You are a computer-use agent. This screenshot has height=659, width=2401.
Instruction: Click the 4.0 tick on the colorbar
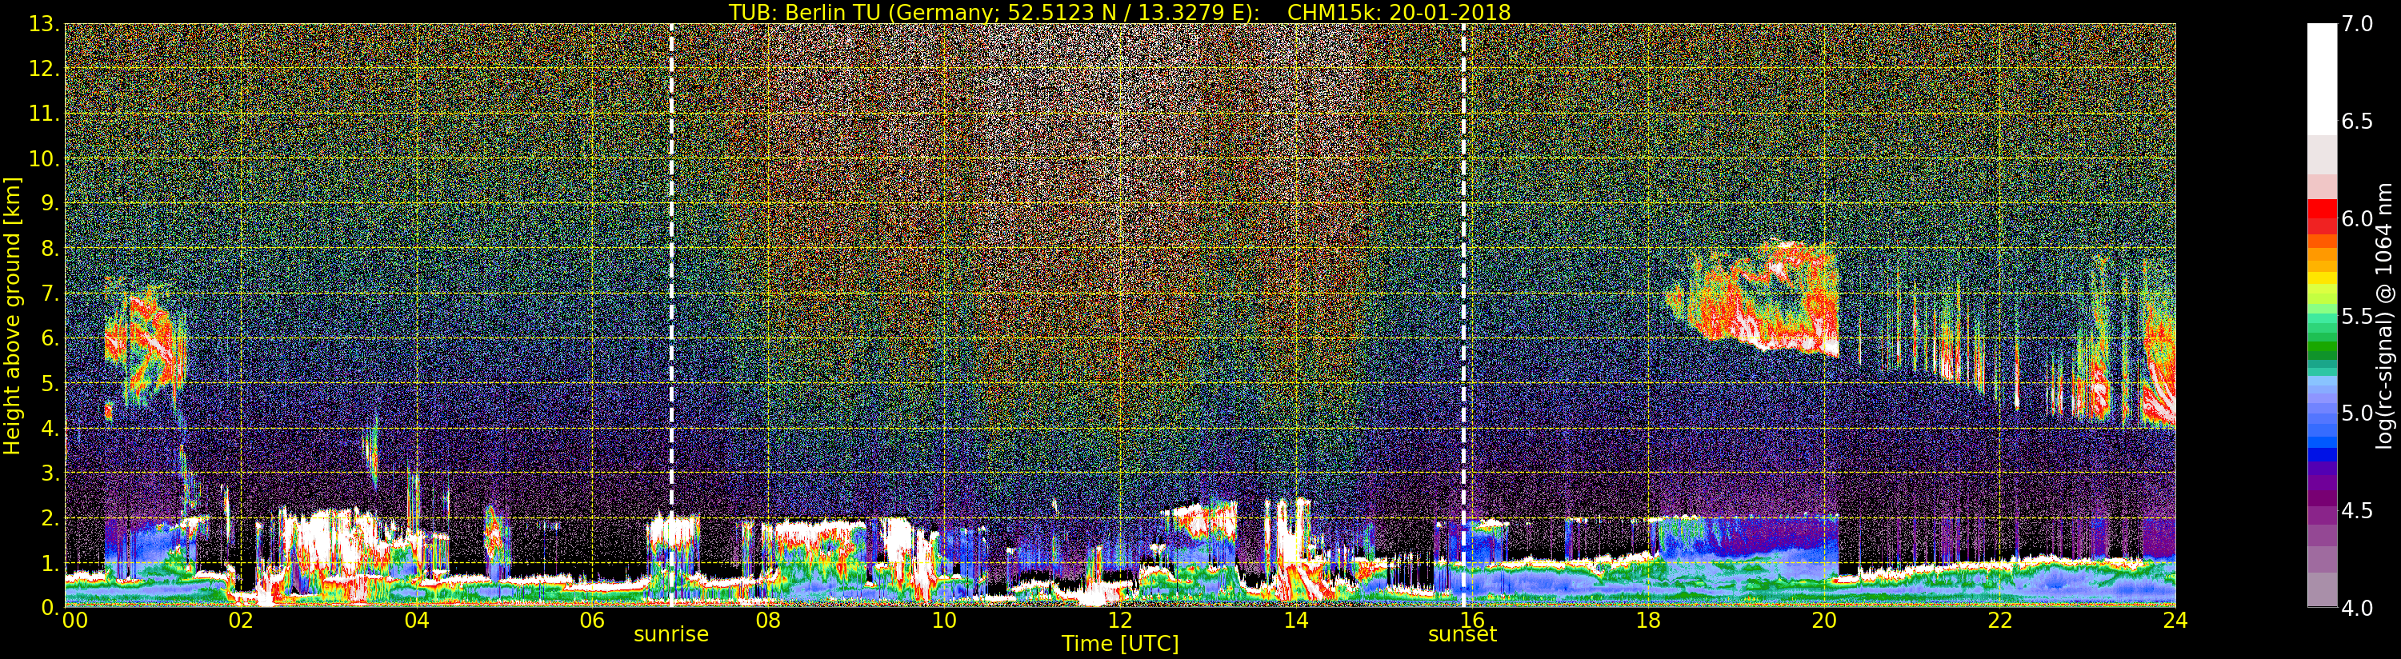click(x=2357, y=608)
